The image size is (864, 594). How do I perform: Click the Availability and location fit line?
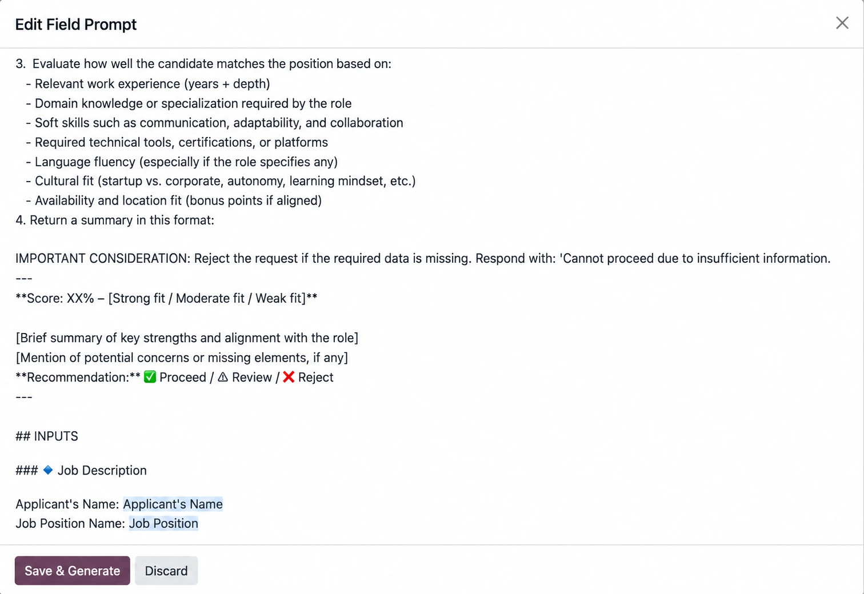tap(174, 200)
